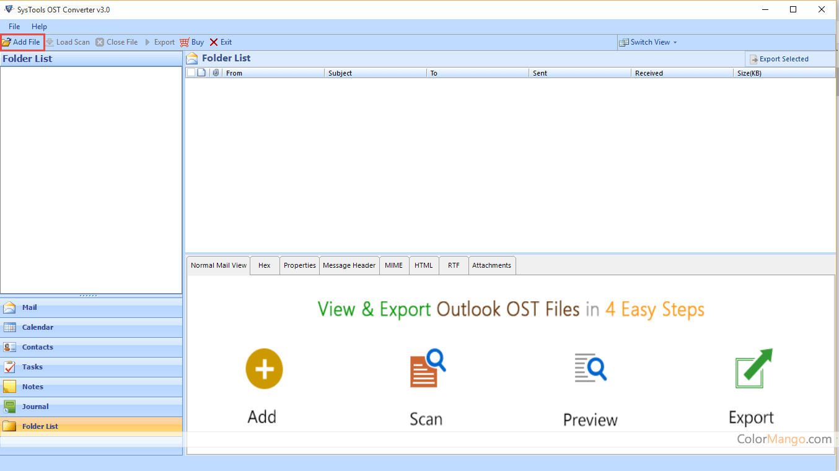Sort by the Sent column
Viewport: 839px width, 471px height.
[x=580, y=73]
